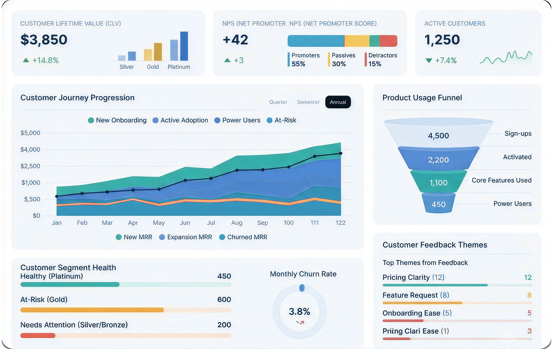Click the Customer Feedback Themes title
This screenshot has height=349, width=553.
[x=435, y=245]
